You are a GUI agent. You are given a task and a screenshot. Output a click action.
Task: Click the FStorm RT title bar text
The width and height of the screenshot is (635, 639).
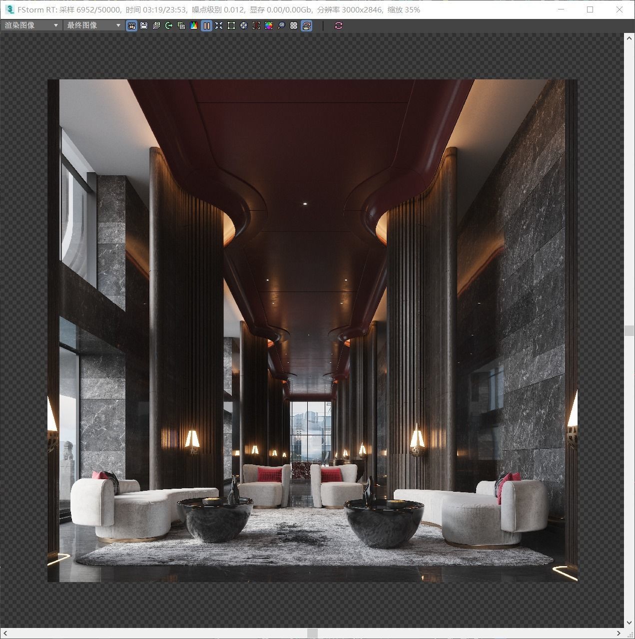218,9
